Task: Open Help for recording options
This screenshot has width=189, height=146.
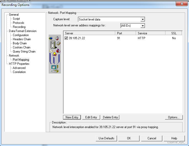Action: [x=174, y=138]
